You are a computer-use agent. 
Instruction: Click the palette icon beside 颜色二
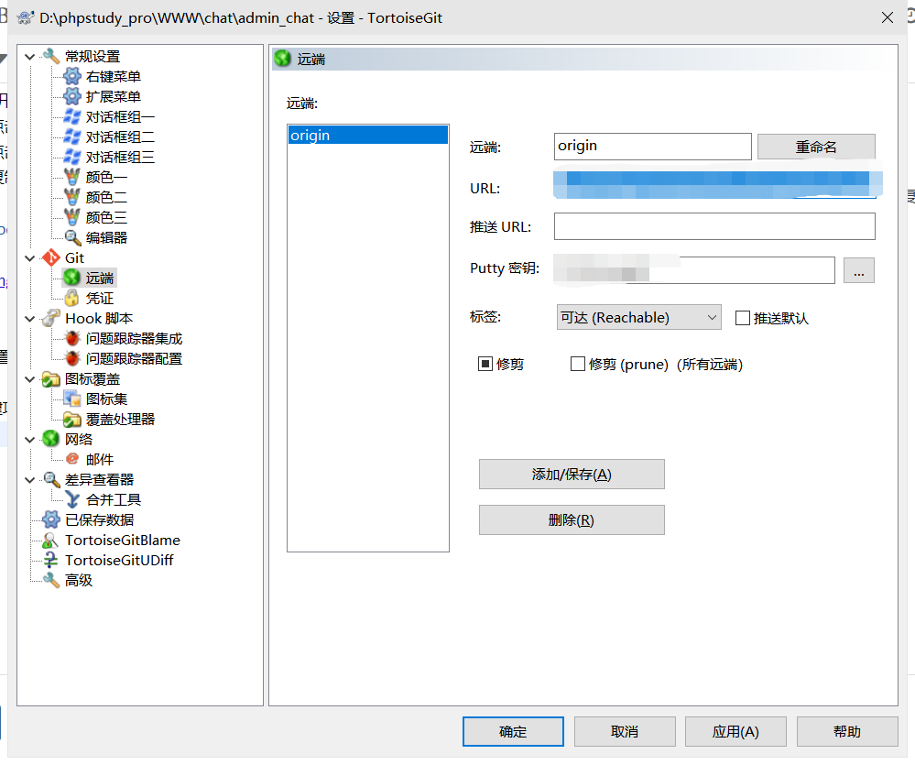pyautogui.click(x=71, y=197)
